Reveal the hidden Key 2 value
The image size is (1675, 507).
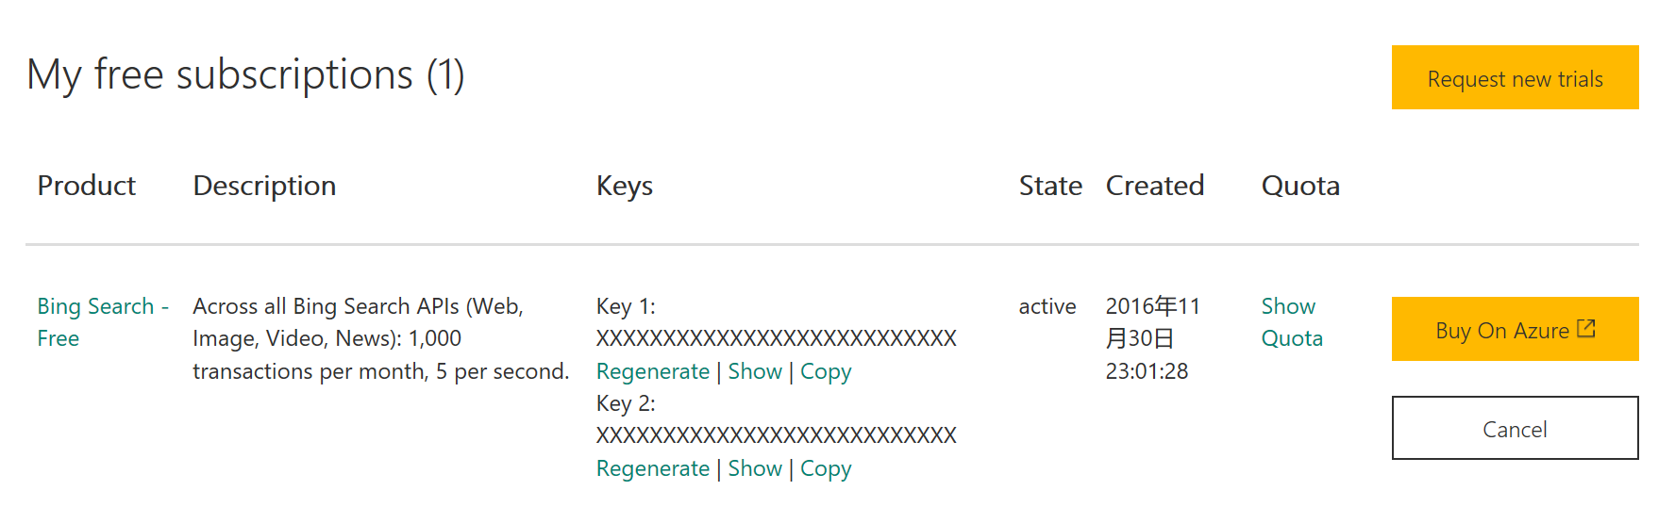pos(755,468)
